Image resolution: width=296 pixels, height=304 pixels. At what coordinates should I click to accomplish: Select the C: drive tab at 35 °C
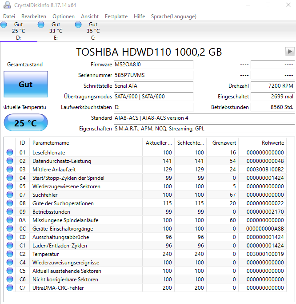pos(93,31)
